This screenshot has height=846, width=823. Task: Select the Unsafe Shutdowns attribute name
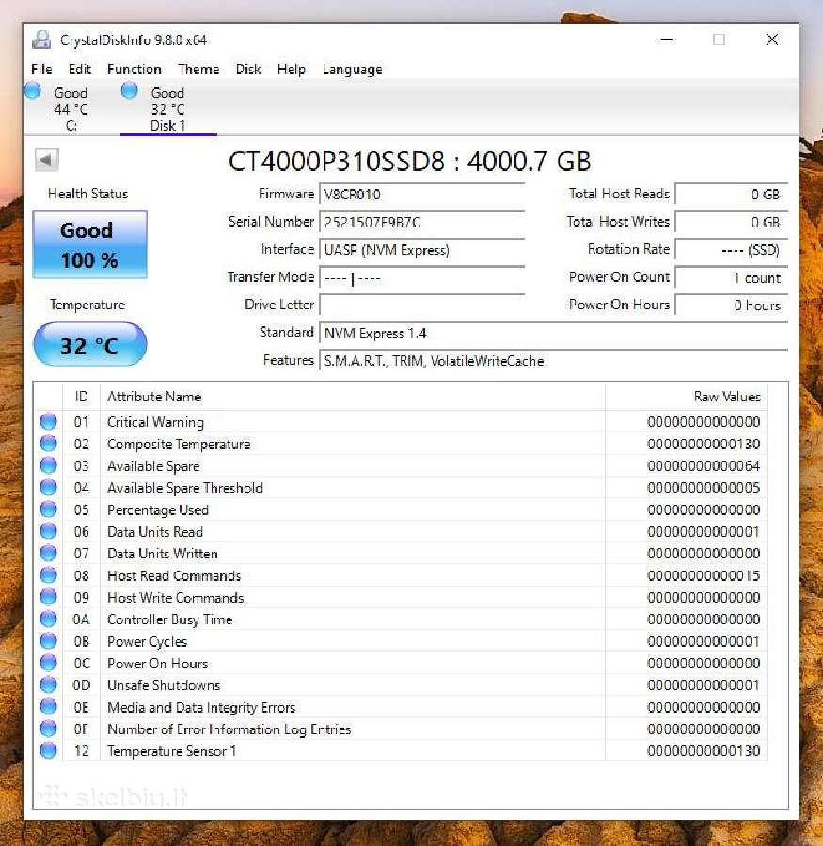(164, 685)
